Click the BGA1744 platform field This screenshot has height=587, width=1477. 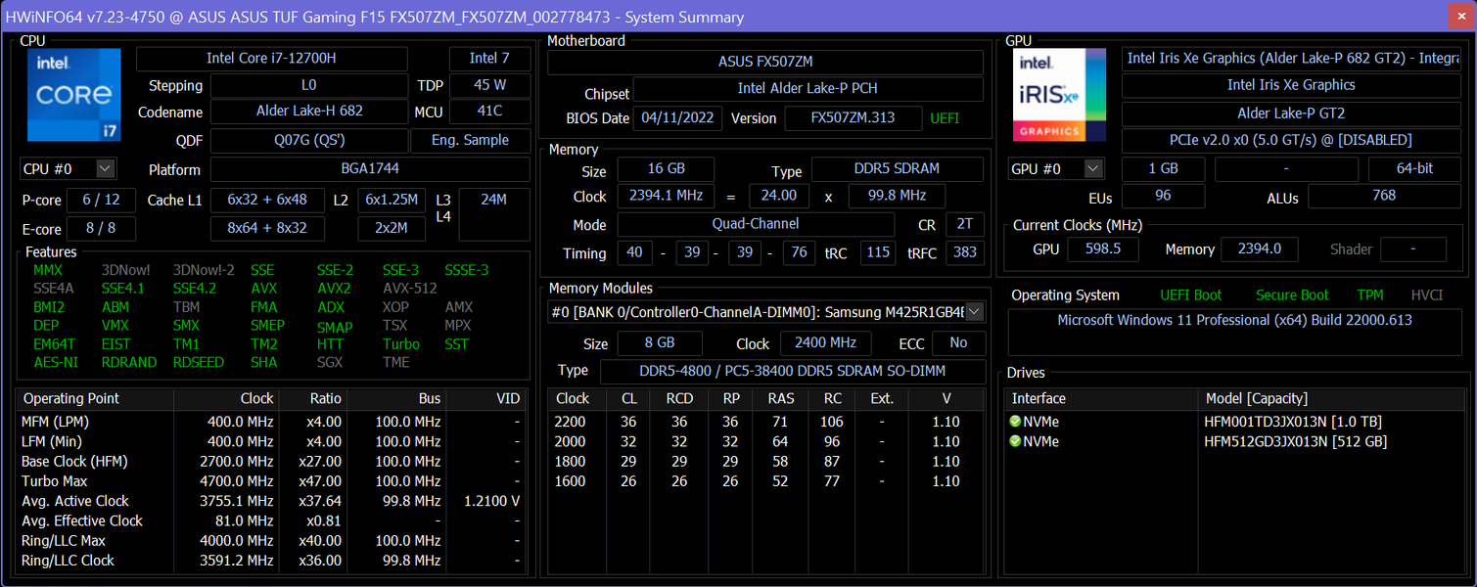370,169
